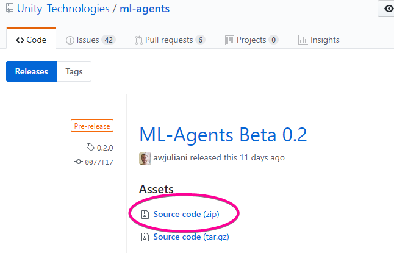Click the tag icon beside 0.2.0
Screen dimensions: 394x253
click(90, 148)
